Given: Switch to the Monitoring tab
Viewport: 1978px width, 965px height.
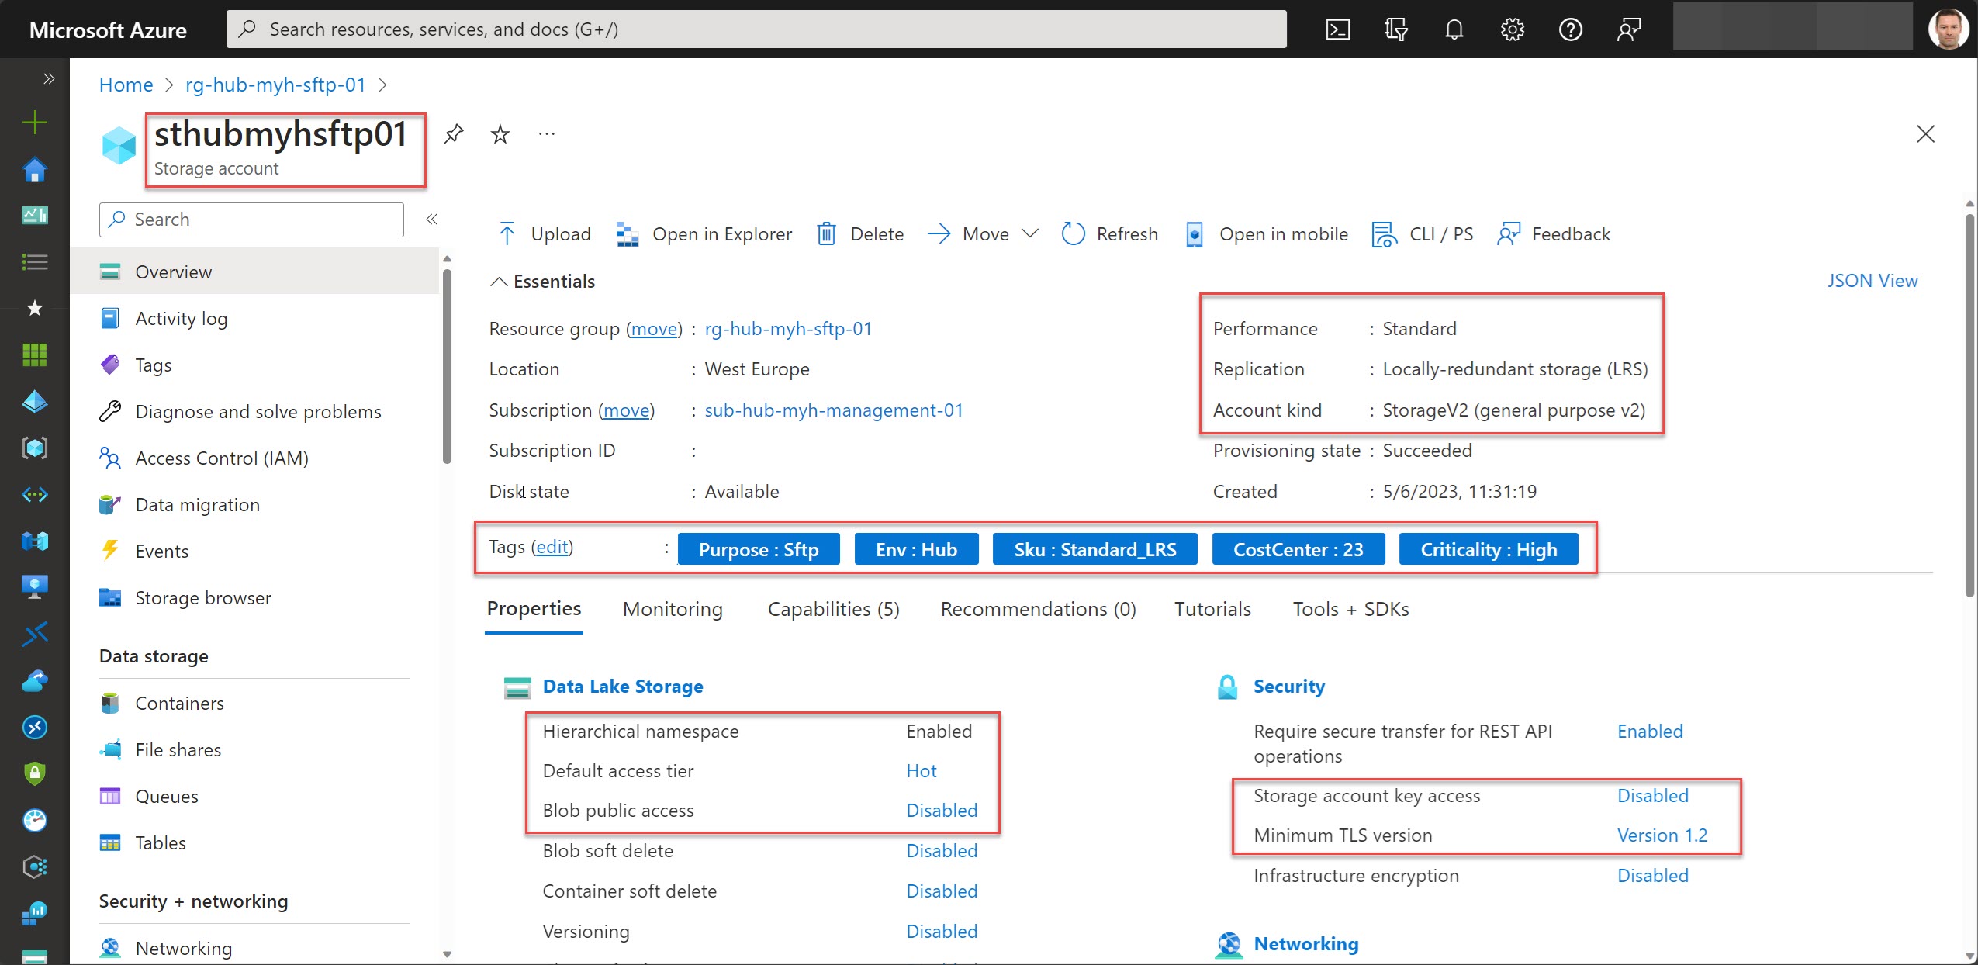Looking at the screenshot, I should click(x=673, y=609).
